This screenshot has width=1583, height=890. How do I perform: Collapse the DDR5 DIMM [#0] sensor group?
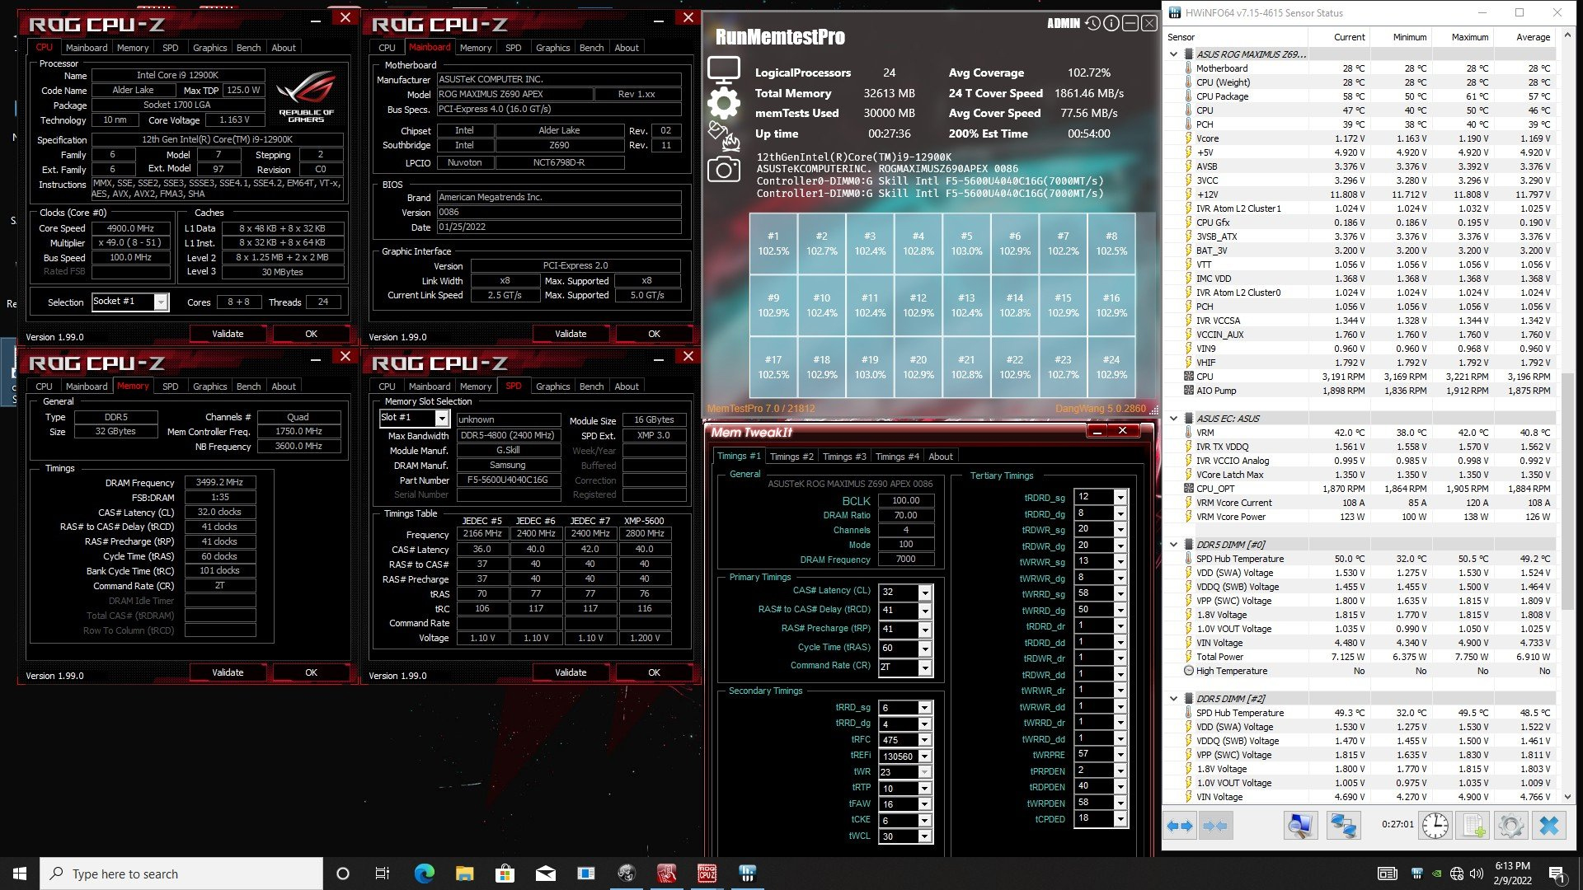[1174, 545]
